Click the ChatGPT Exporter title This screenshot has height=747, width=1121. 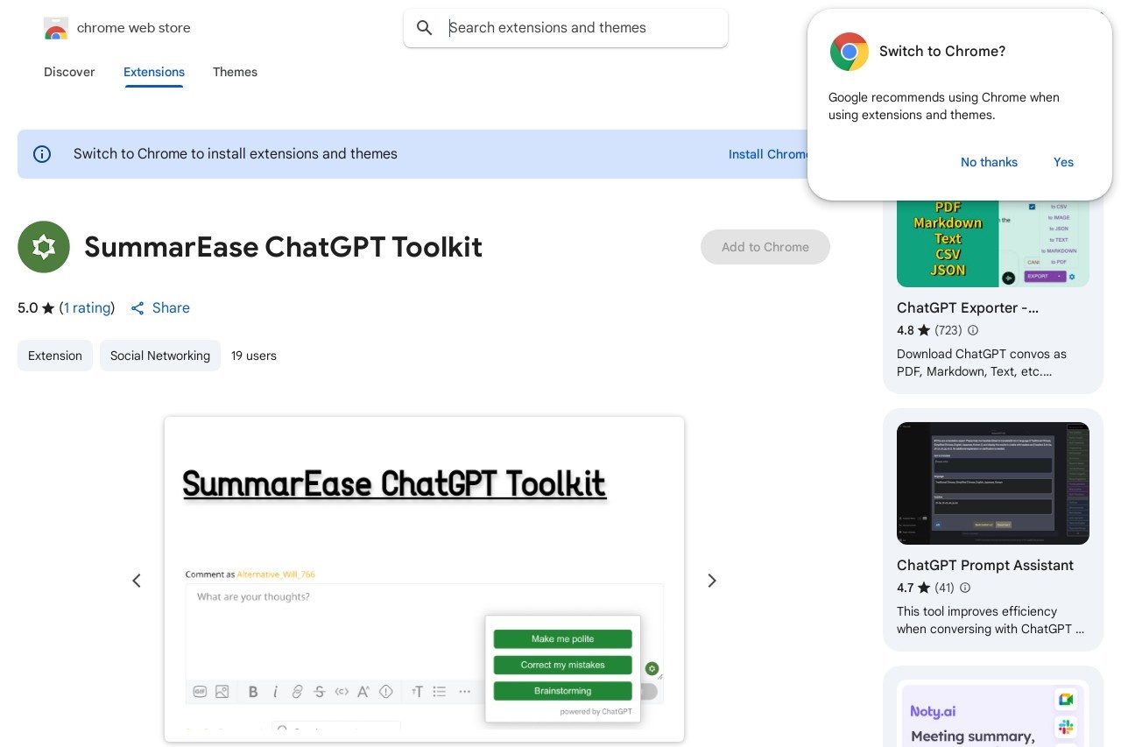(968, 308)
